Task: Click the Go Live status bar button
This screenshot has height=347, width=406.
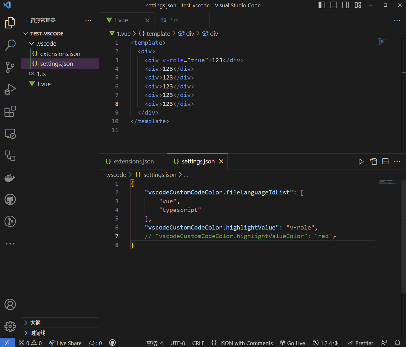Action: [292, 343]
